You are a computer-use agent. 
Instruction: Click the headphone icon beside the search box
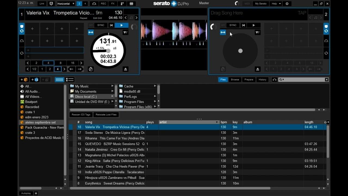click(275, 79)
